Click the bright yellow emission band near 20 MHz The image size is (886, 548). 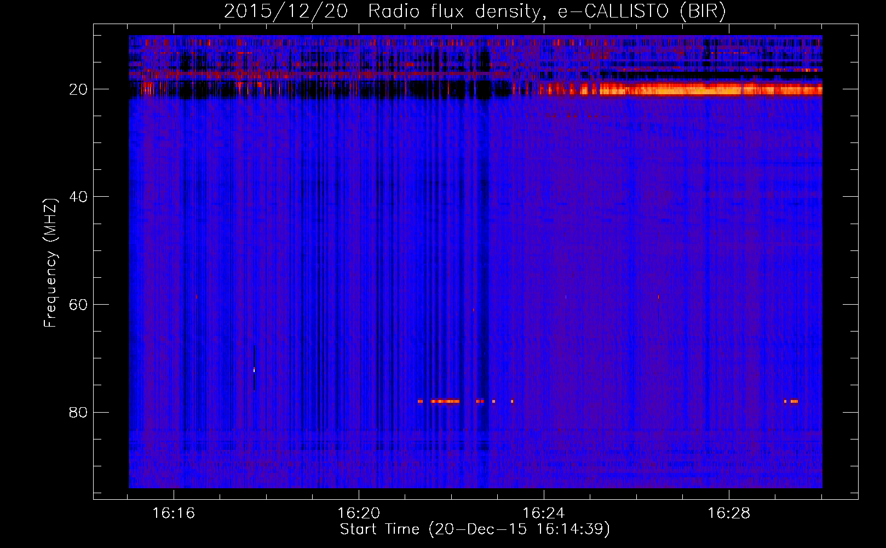coord(710,90)
